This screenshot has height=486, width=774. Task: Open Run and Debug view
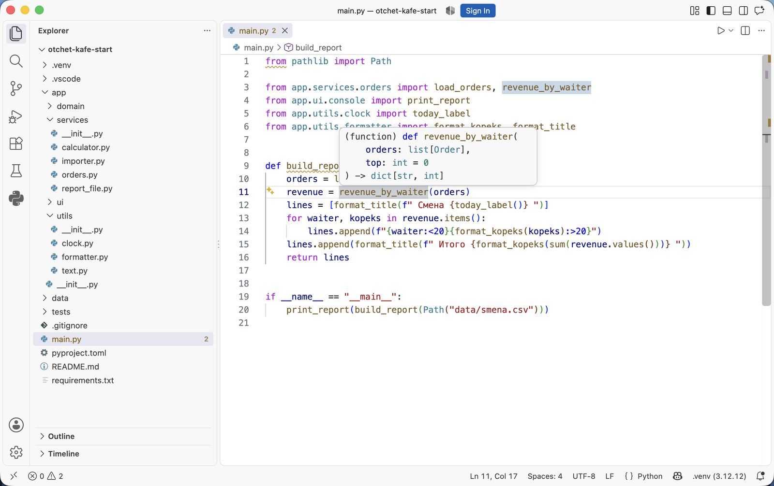click(x=16, y=116)
